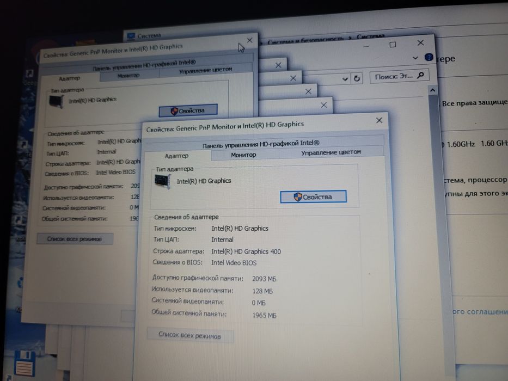This screenshot has height=381, width=508.
Task: Open Список всех режимов in back dialog
Action: point(75,239)
